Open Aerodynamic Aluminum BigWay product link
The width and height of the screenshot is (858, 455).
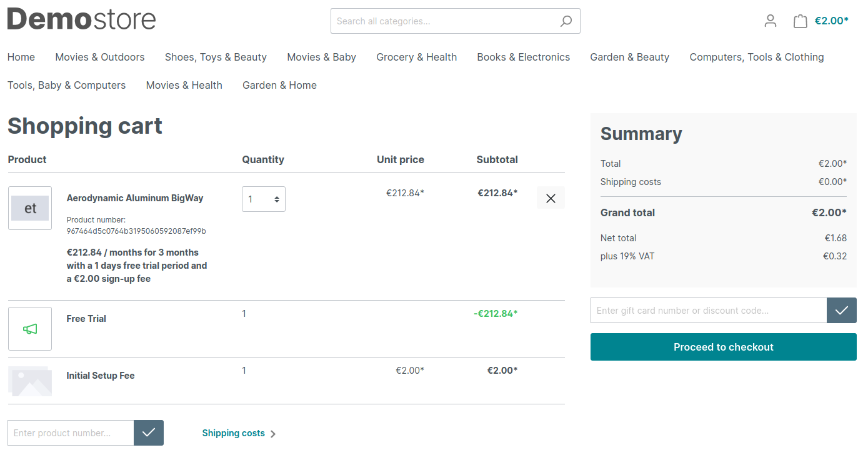click(135, 198)
